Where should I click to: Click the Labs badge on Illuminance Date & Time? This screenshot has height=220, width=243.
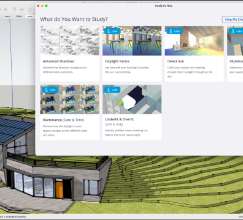click(50, 90)
